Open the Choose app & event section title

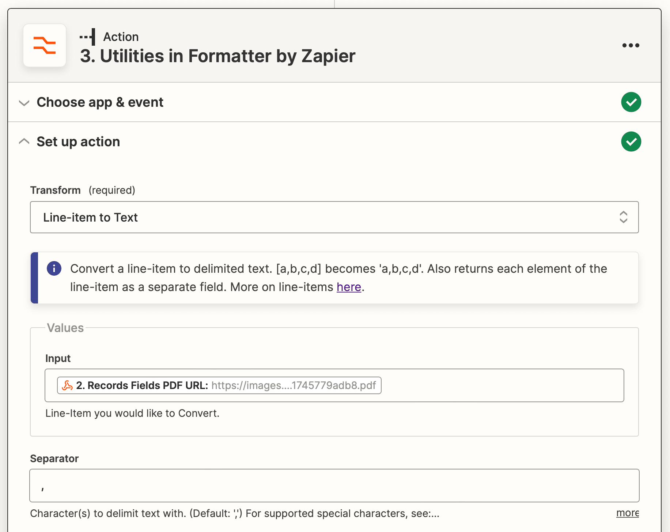(100, 102)
